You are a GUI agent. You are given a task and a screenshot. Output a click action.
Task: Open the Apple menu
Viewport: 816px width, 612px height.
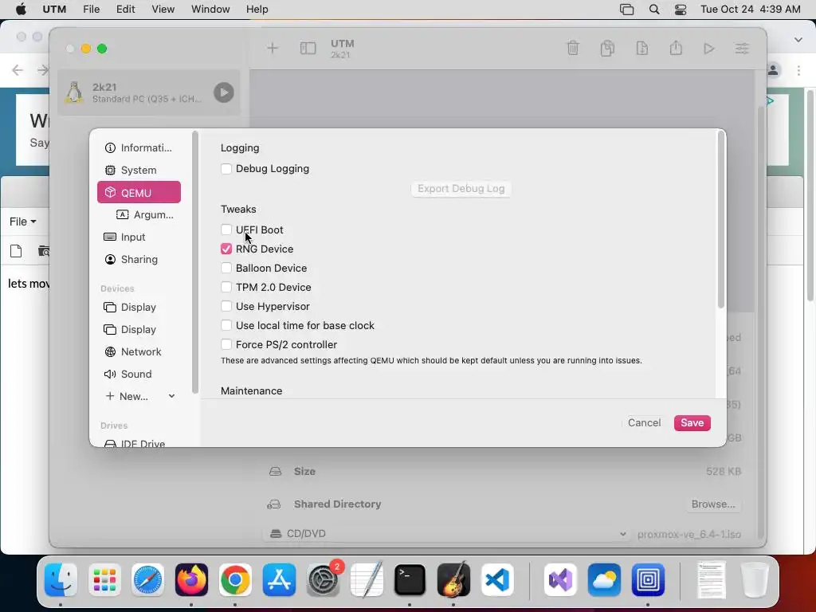21,10
